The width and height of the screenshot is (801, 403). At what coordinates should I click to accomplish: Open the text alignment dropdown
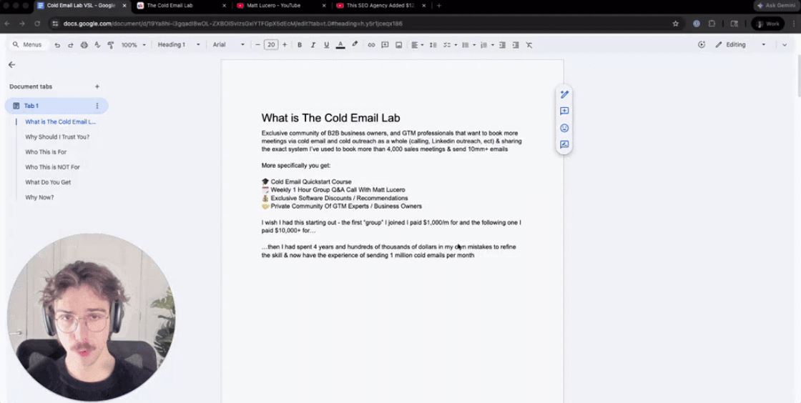click(418, 45)
